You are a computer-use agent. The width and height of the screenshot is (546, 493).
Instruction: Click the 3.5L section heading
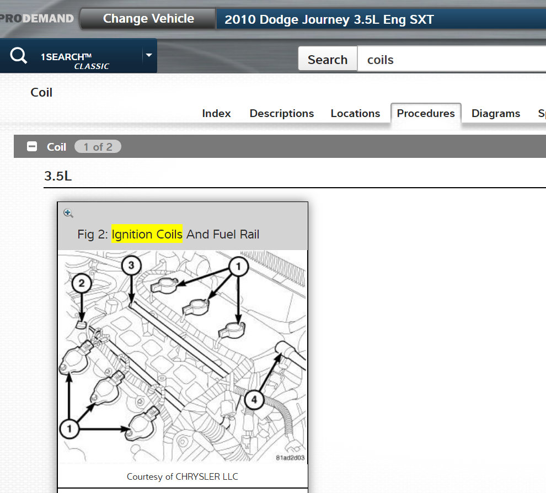[x=58, y=176]
